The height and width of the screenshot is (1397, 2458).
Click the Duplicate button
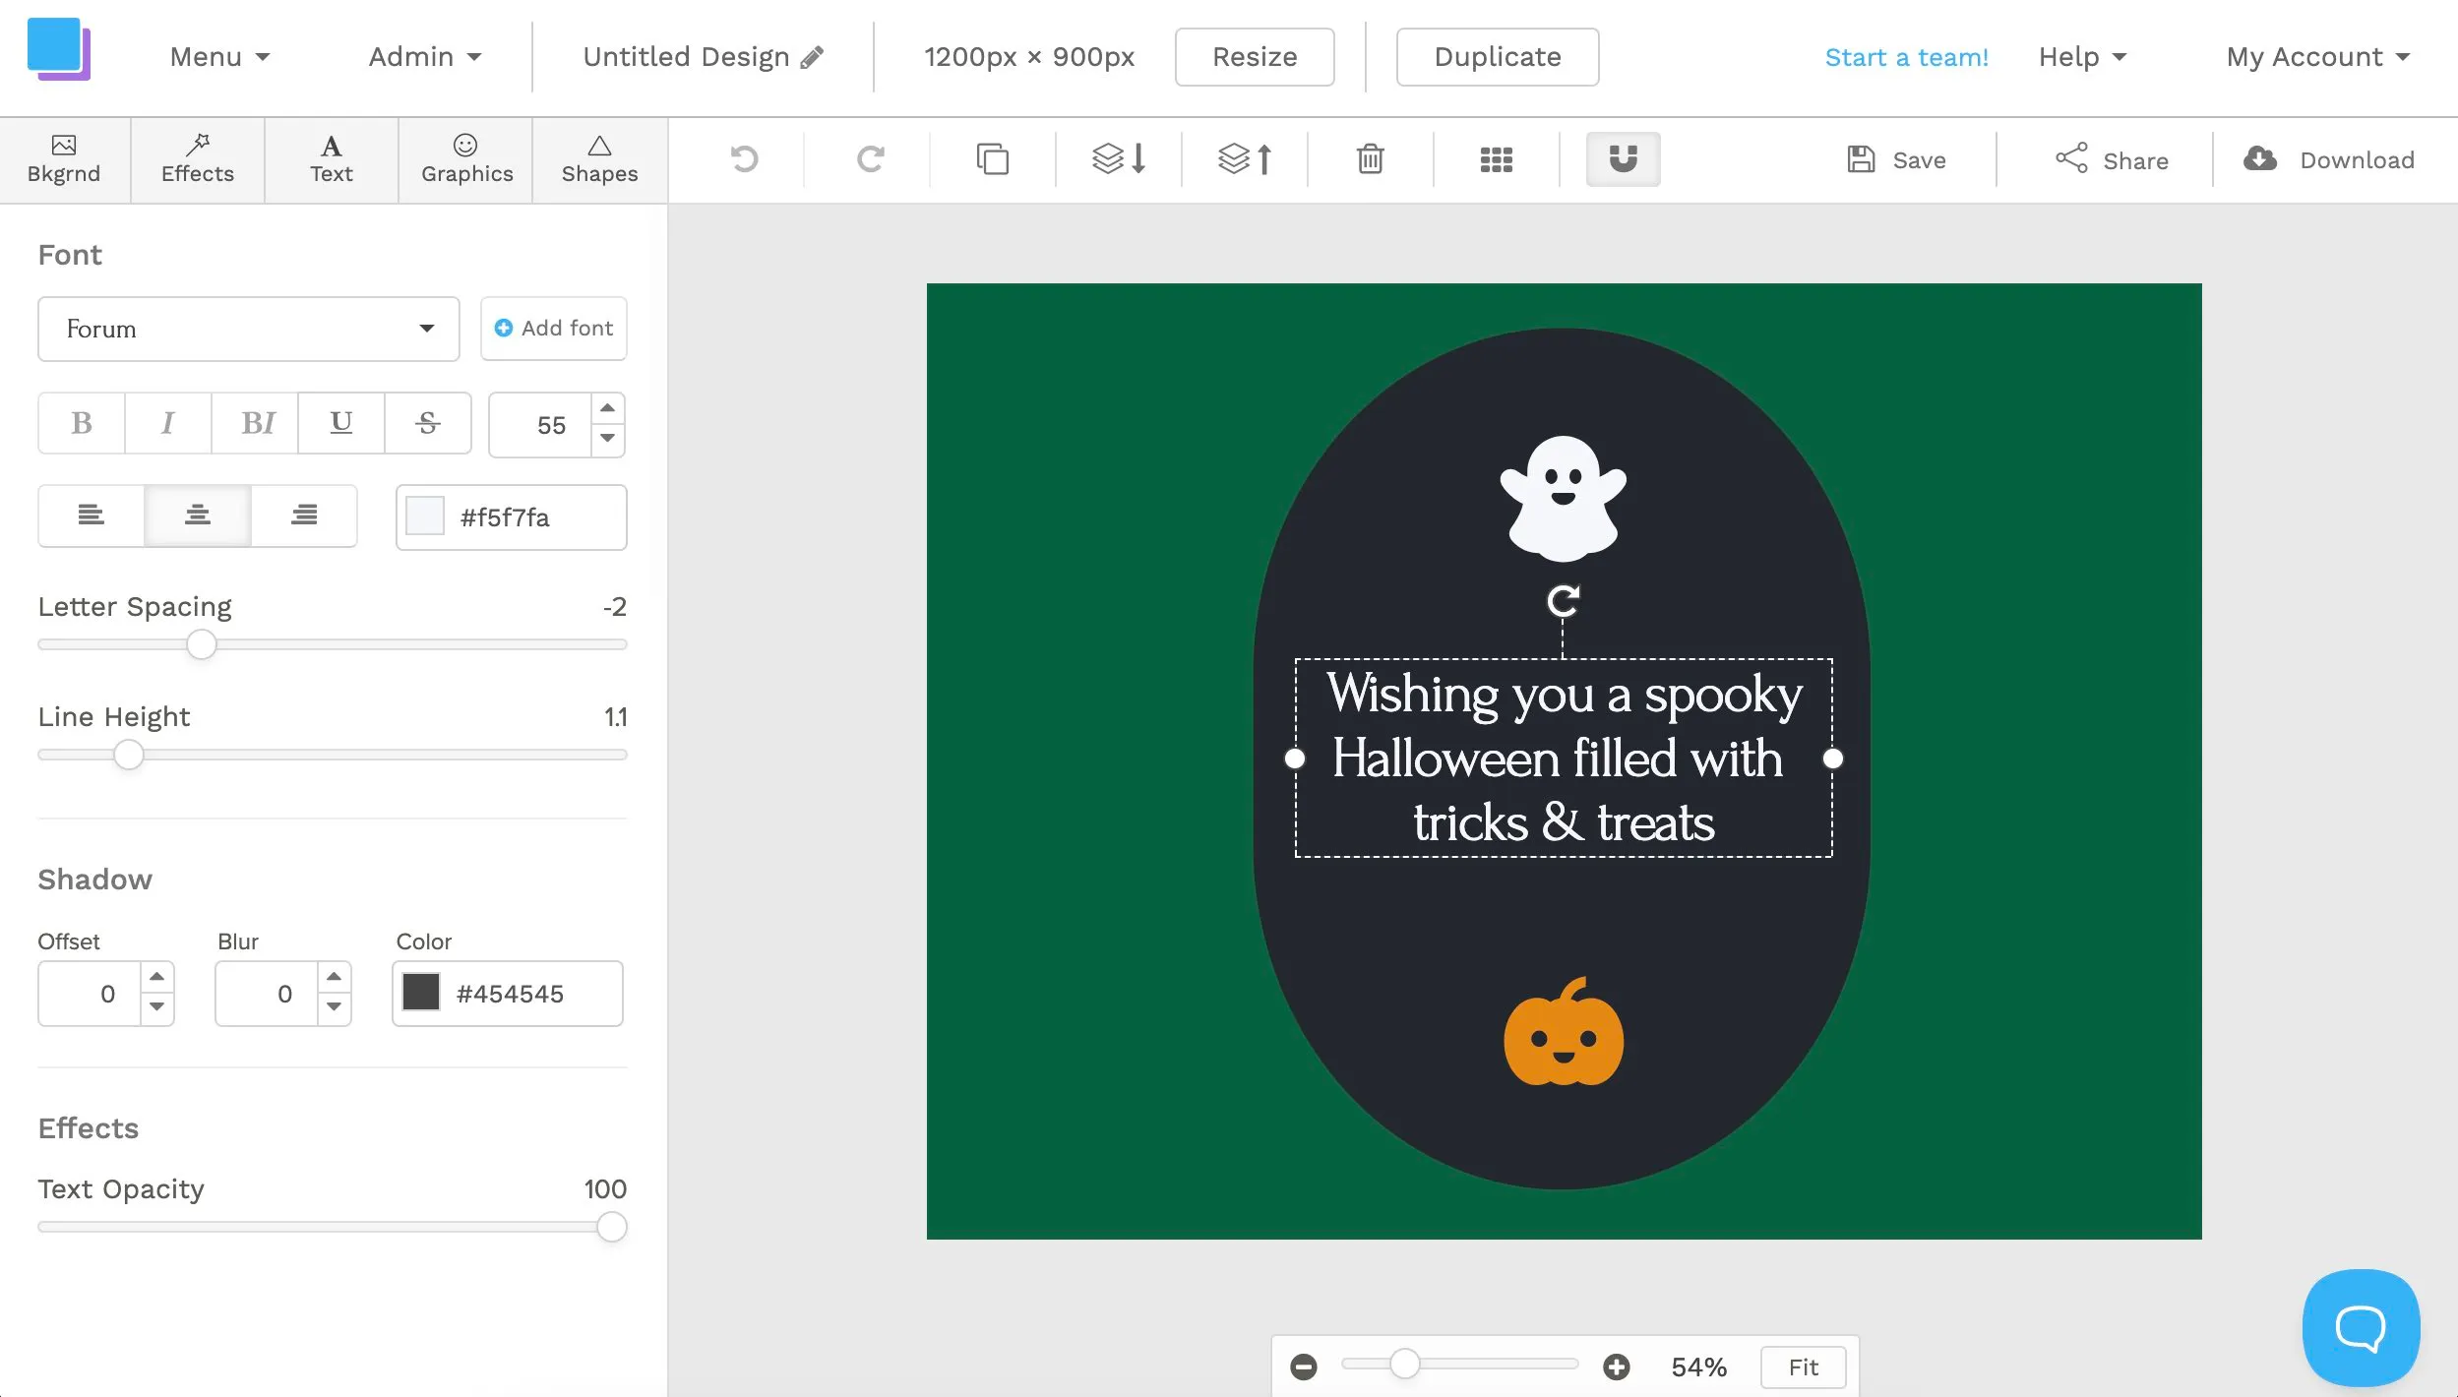pos(1498,57)
